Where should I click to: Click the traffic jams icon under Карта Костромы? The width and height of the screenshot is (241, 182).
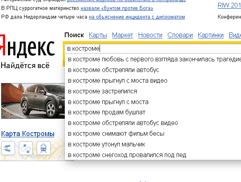click(8, 148)
